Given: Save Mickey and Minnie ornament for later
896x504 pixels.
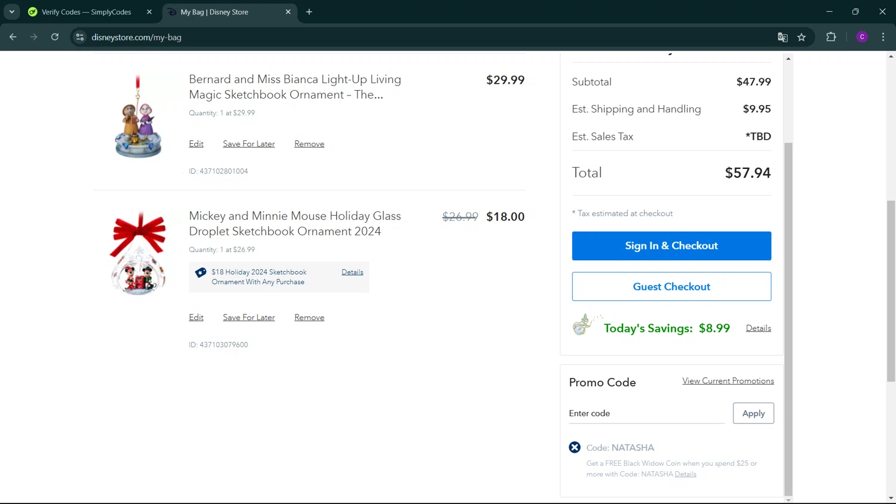Looking at the screenshot, I should click(x=248, y=318).
